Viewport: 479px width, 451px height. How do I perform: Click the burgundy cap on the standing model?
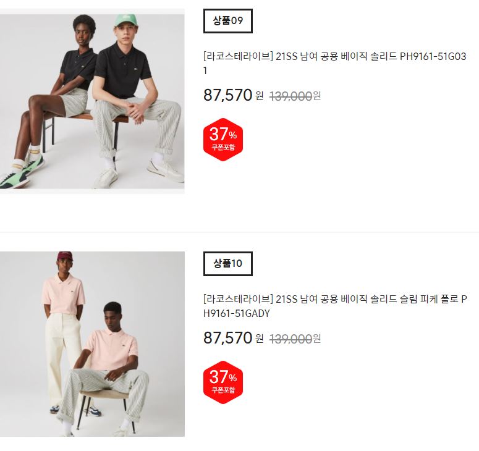pos(65,256)
